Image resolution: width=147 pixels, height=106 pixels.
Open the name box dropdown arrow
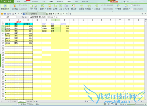coord(16,17)
